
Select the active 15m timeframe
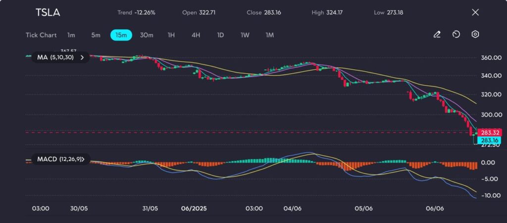(x=121, y=35)
